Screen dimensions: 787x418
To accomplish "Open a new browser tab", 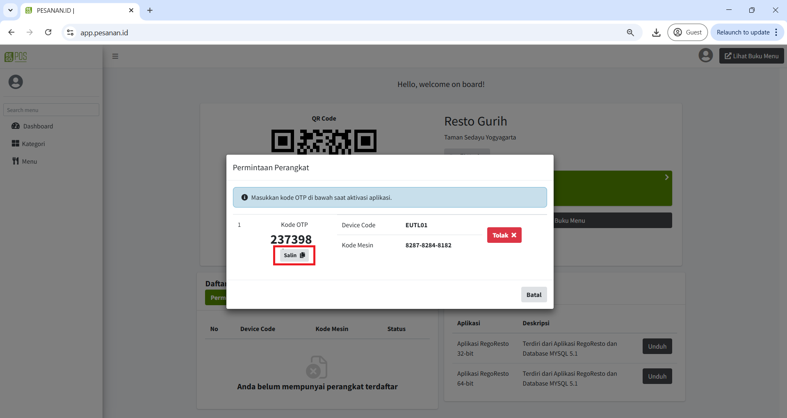I will click(150, 10).
